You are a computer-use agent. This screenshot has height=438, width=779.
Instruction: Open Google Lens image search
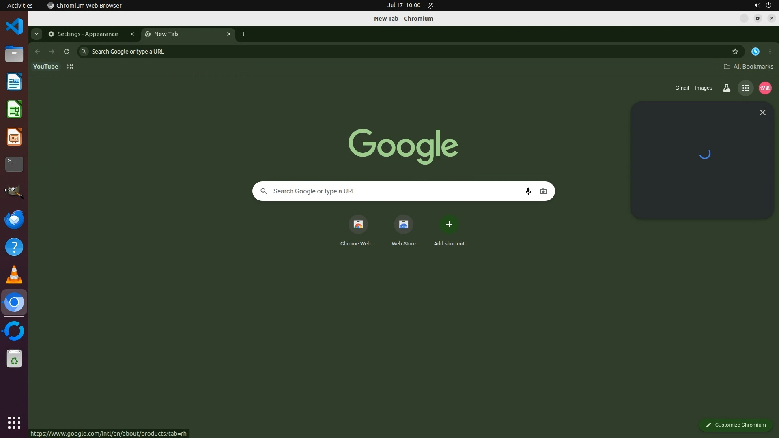click(x=543, y=191)
